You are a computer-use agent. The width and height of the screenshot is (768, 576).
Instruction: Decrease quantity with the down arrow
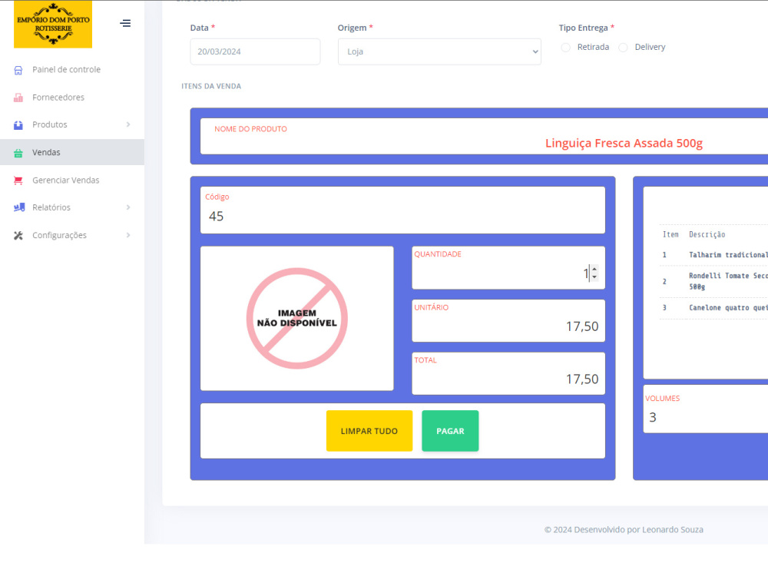point(594,276)
